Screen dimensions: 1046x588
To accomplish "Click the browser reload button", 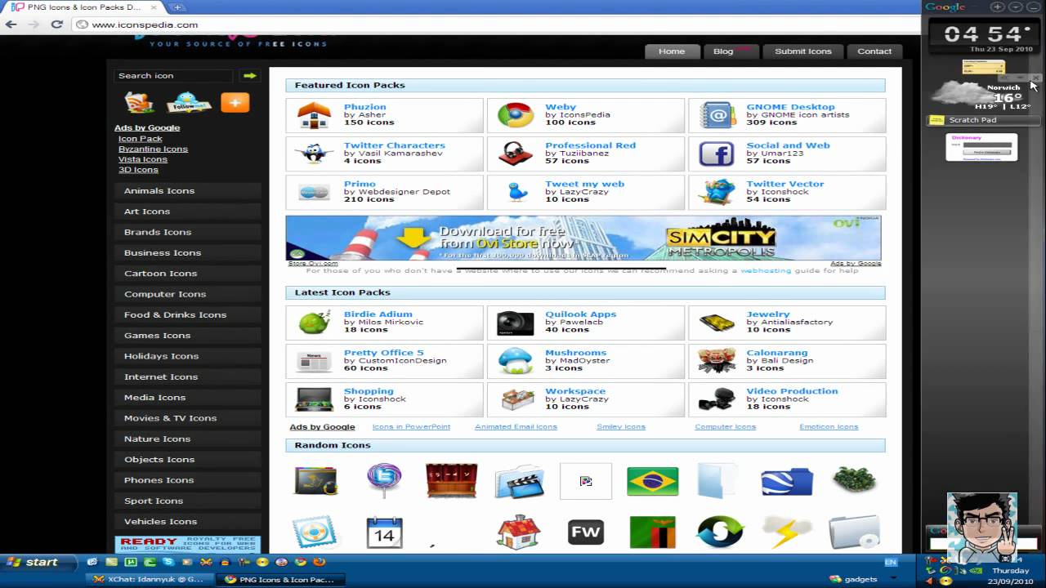I will pyautogui.click(x=56, y=24).
